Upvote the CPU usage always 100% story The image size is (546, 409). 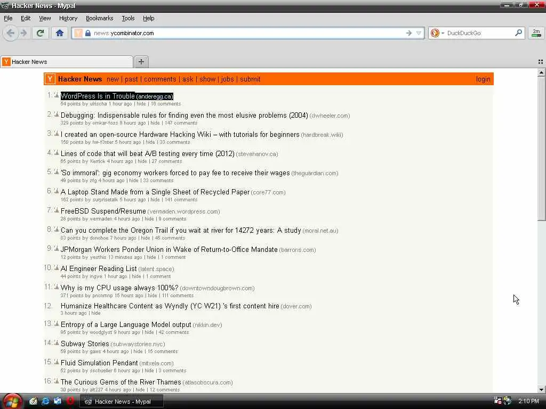tap(57, 287)
